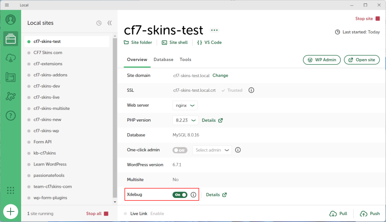
Task: Click the Help question mark icon
Action: click(11, 116)
